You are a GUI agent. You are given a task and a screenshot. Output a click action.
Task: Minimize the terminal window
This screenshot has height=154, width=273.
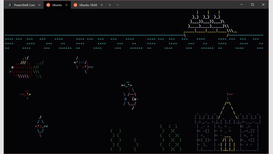242,5
